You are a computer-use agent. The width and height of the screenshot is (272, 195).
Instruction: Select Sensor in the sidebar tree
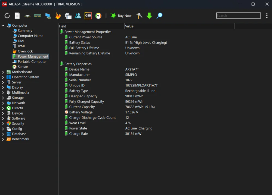pyautogui.click(x=23, y=67)
